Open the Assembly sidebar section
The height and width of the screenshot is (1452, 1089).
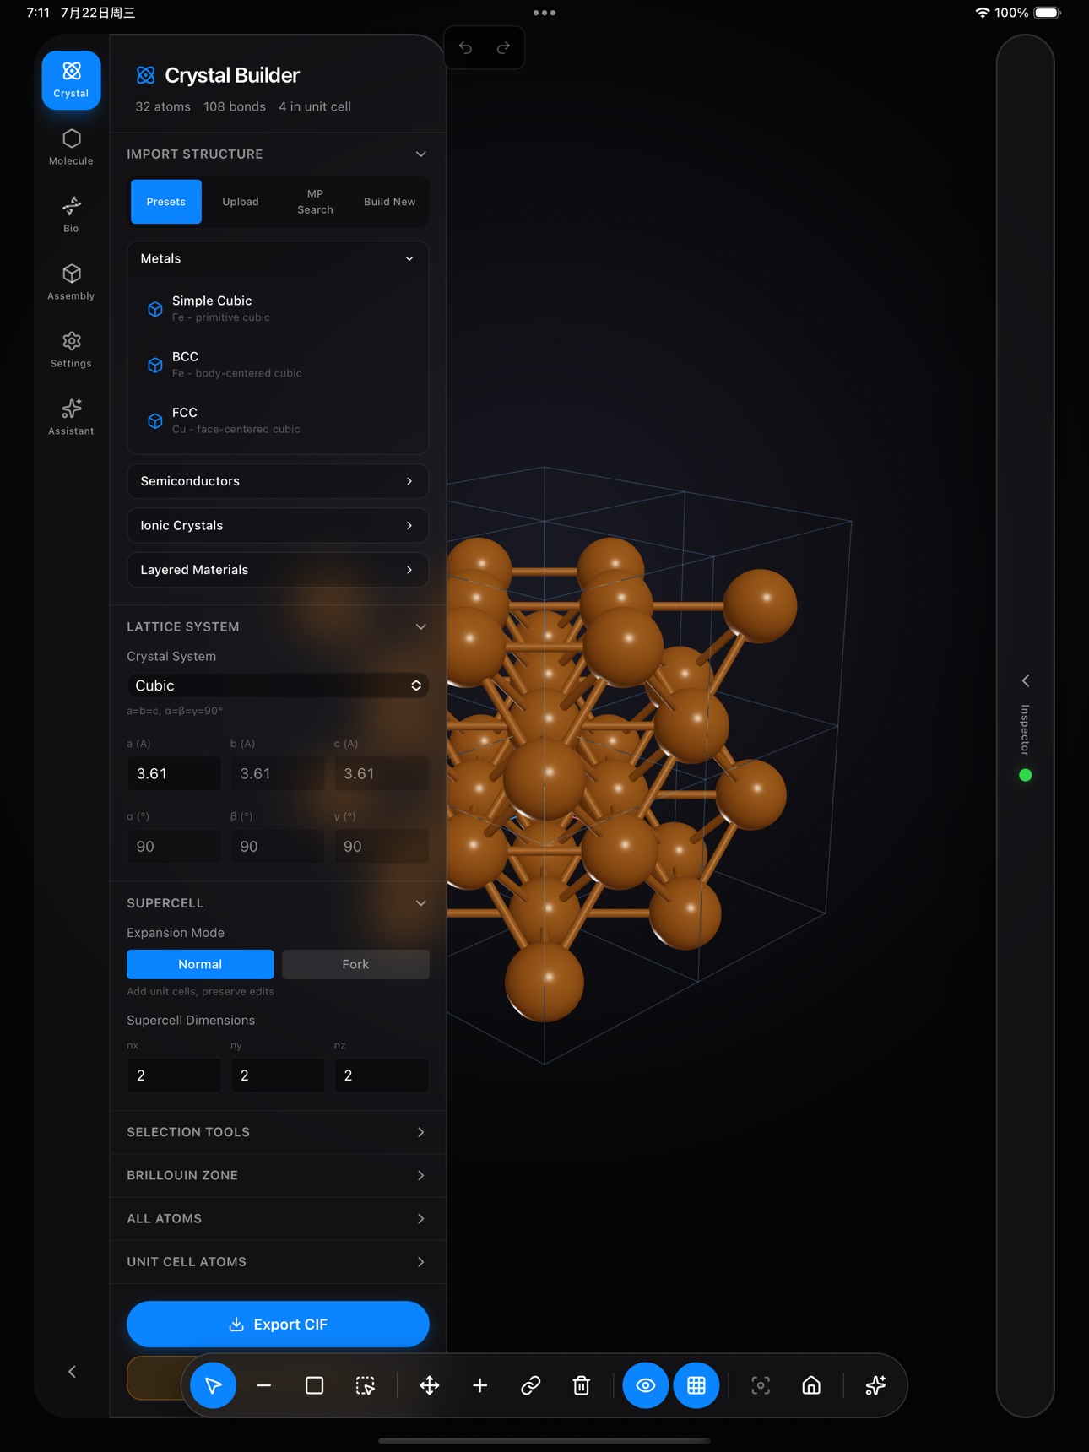point(71,282)
